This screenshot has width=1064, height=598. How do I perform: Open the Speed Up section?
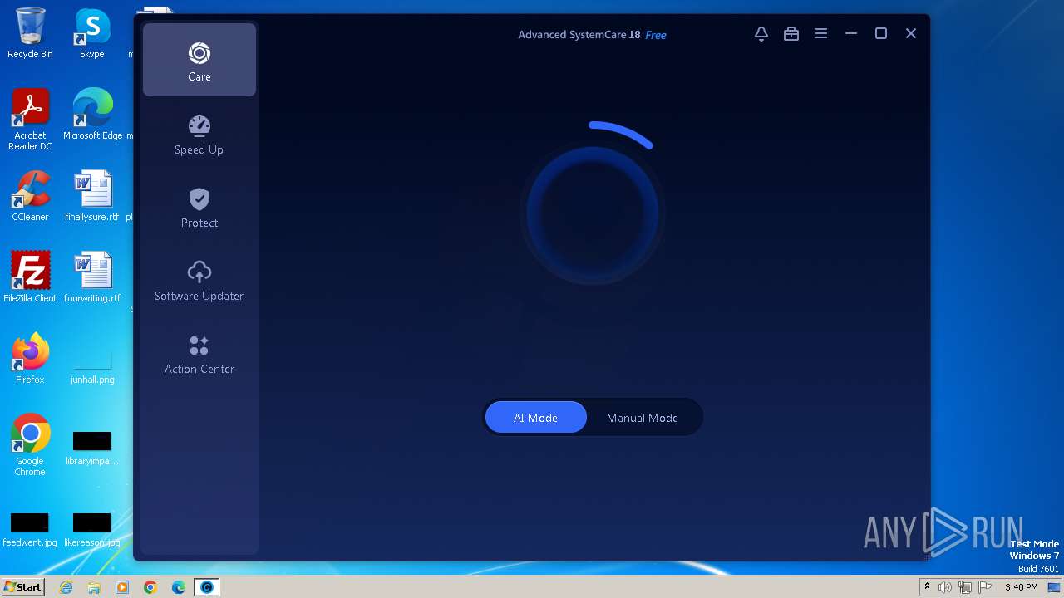199,135
